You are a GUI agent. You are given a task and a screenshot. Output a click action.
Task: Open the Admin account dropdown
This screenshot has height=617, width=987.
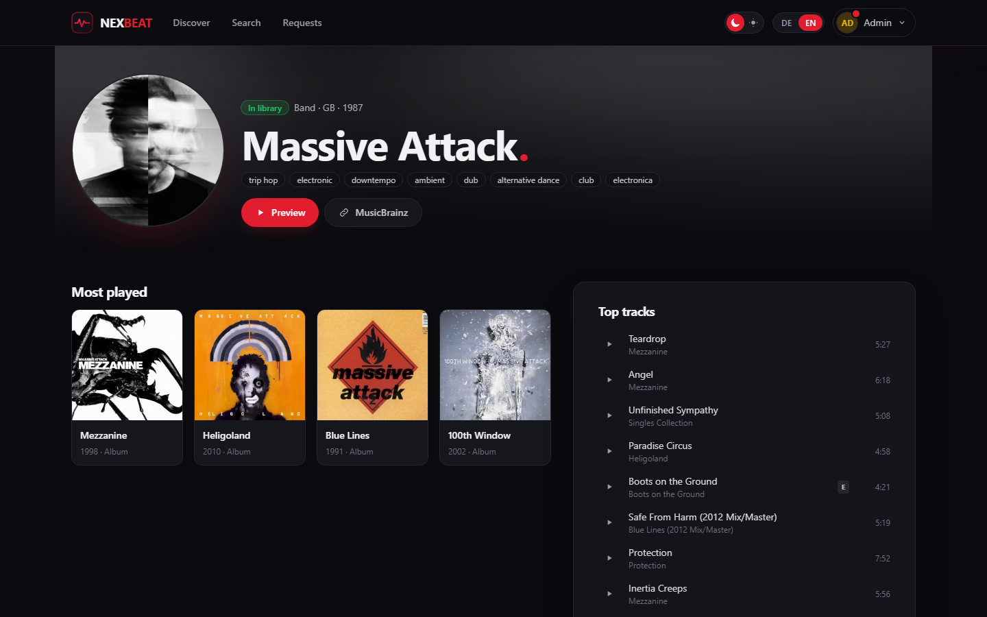874,23
